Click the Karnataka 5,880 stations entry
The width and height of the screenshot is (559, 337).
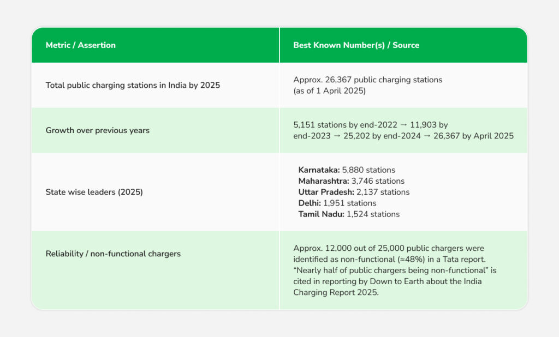click(x=346, y=170)
